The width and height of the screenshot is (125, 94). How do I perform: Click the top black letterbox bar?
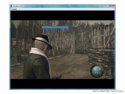pos(62,15)
